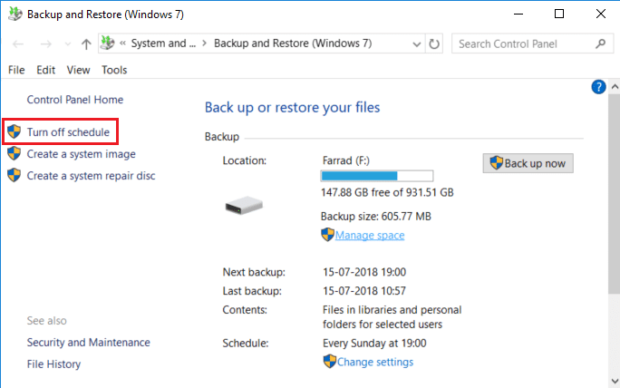The width and height of the screenshot is (620, 388).
Task: Open the Change settings link
Action: (x=374, y=362)
